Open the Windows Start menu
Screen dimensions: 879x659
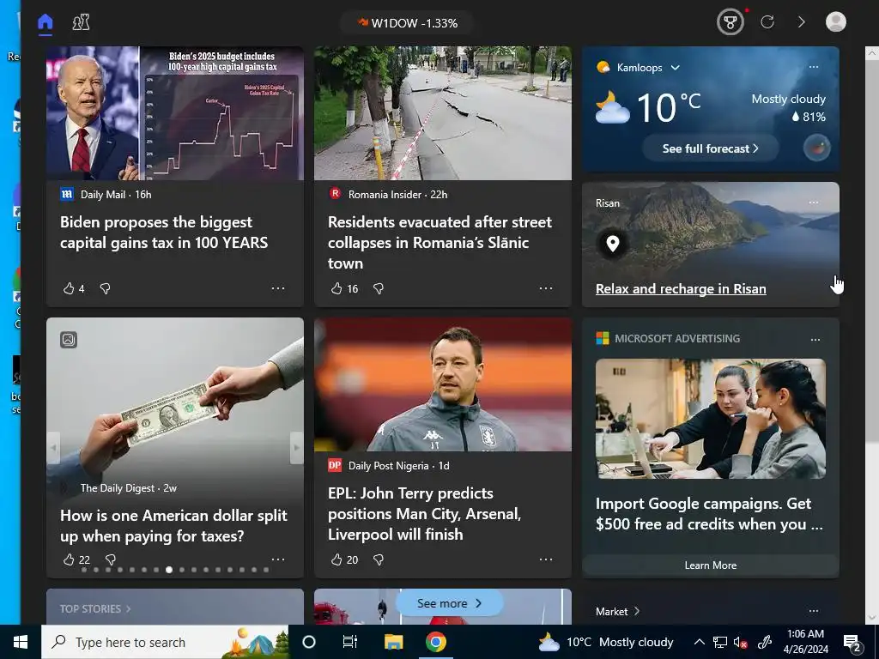[x=21, y=642]
